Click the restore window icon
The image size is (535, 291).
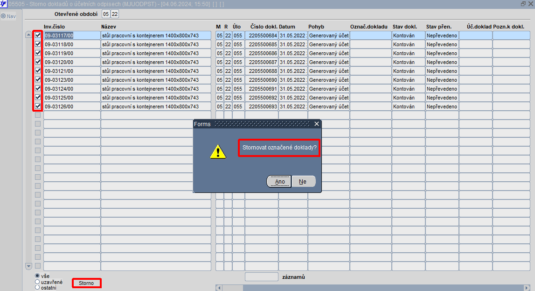(x=523, y=4)
